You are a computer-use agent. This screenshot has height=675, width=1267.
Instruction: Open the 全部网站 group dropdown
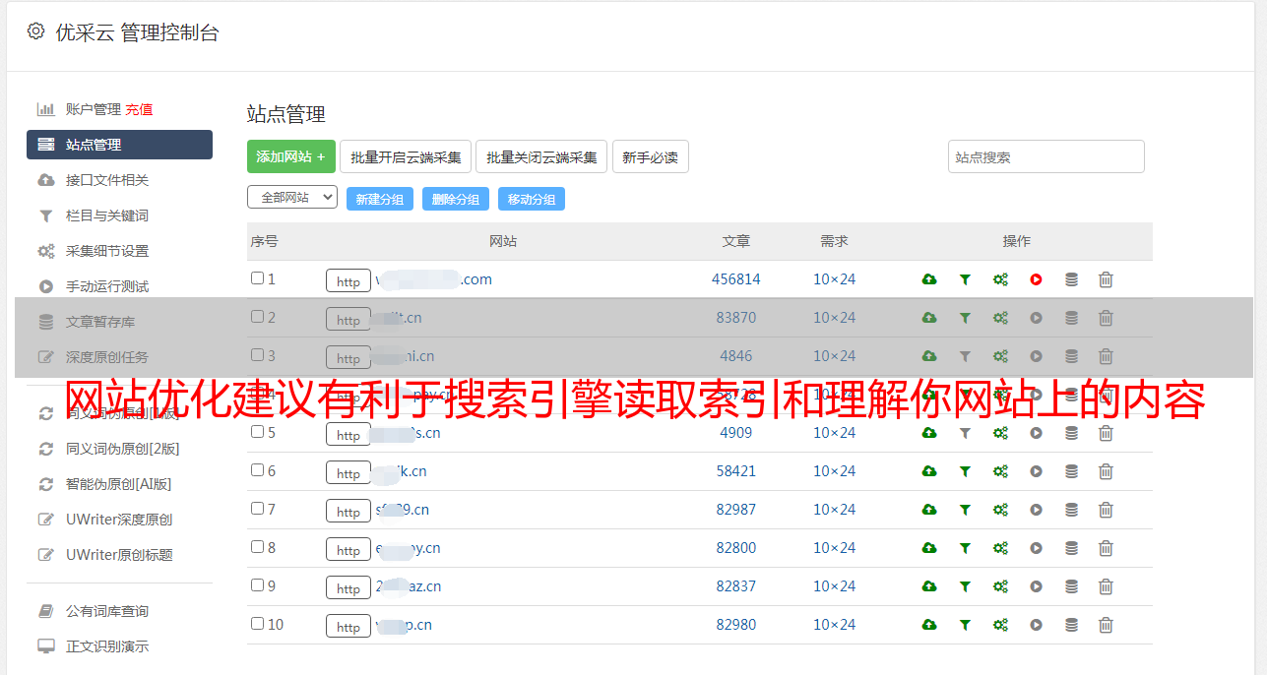[292, 198]
